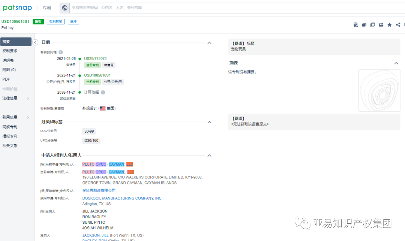Click info icon next to 计算依据
This screenshot has height=241, width=405.
(x=103, y=92)
